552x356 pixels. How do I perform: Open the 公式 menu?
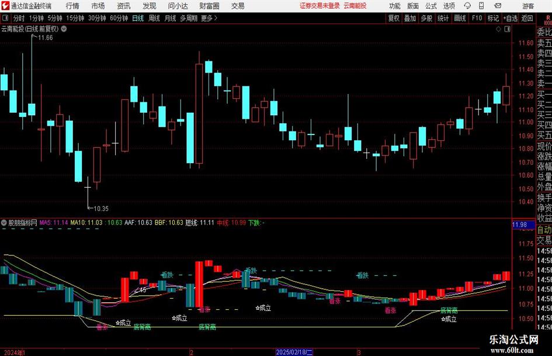tap(431, 6)
